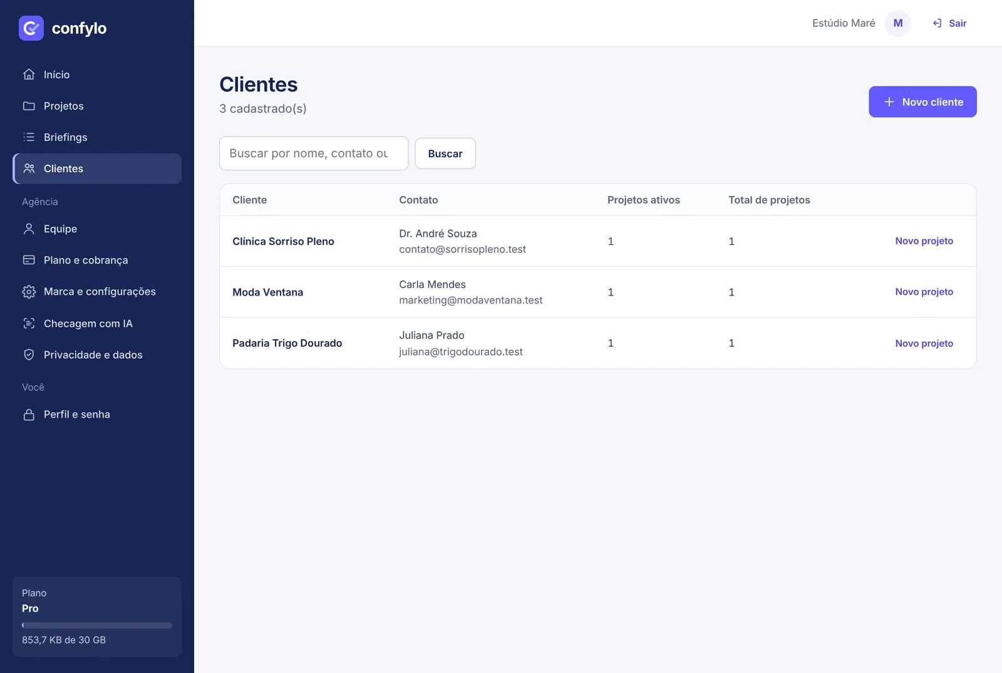Click the Confylo logo icon

pyautogui.click(x=31, y=28)
